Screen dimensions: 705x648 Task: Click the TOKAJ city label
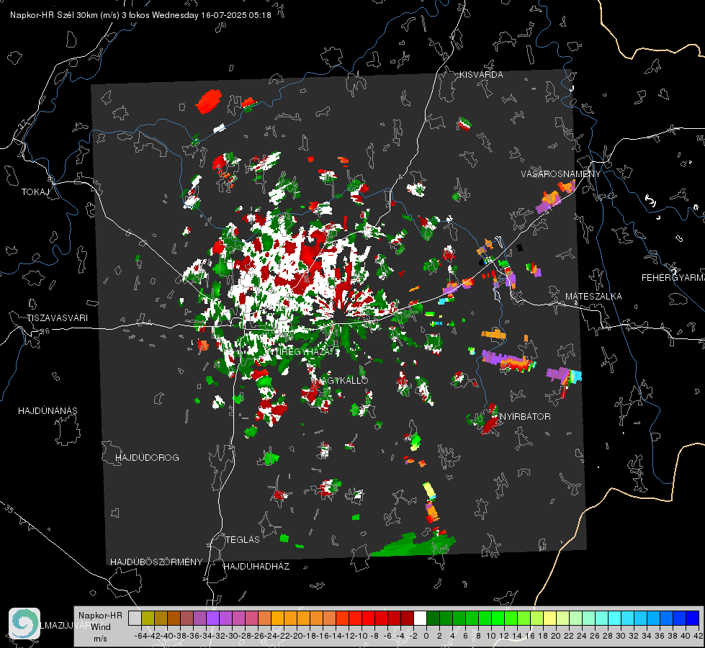35,192
